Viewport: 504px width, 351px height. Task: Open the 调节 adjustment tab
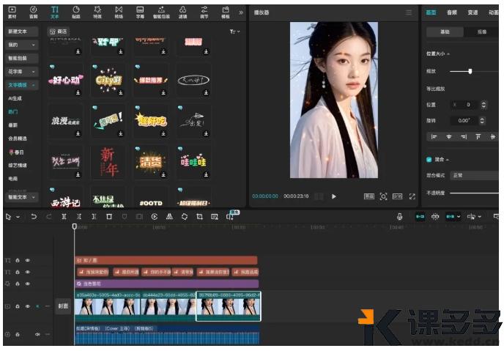(x=204, y=12)
